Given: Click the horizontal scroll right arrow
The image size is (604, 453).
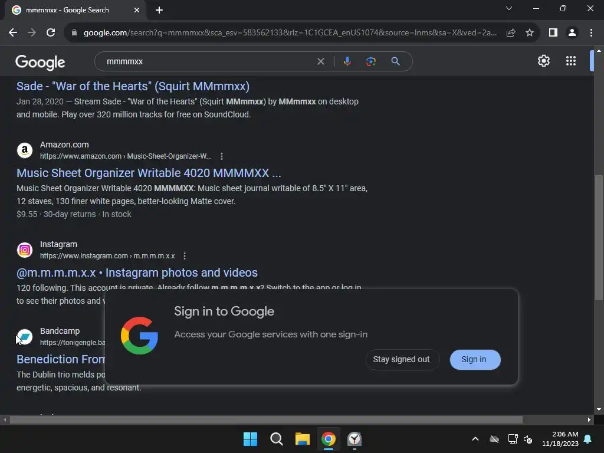Looking at the screenshot, I should pos(589,419).
